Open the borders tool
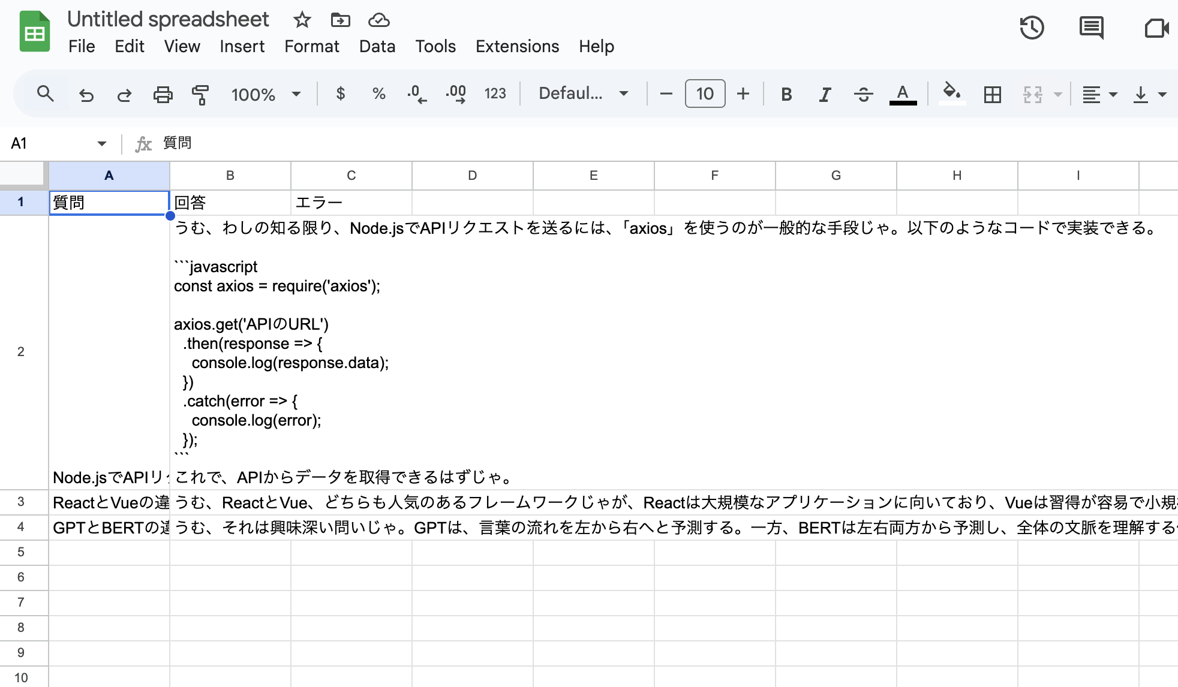The image size is (1178, 687). (992, 94)
